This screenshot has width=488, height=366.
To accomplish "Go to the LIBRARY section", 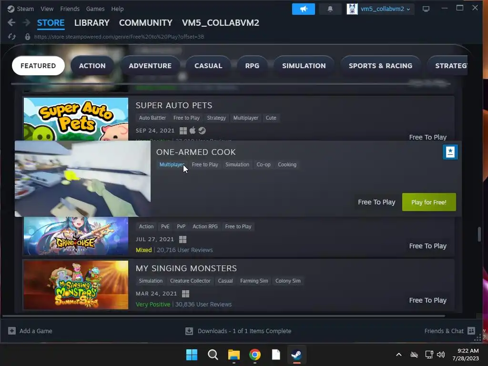I will click(92, 23).
